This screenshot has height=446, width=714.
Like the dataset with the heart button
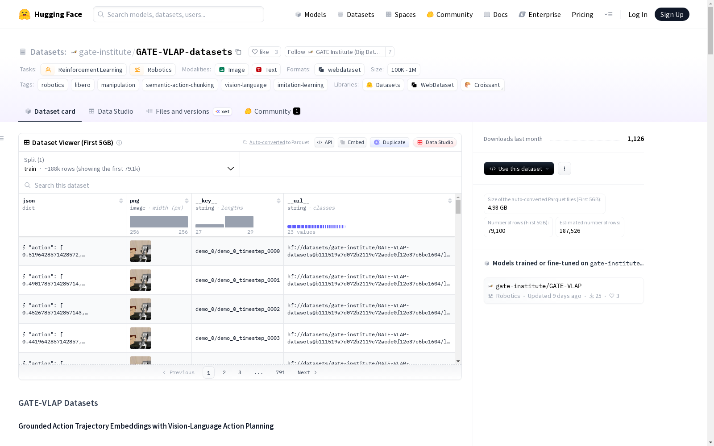(x=260, y=52)
